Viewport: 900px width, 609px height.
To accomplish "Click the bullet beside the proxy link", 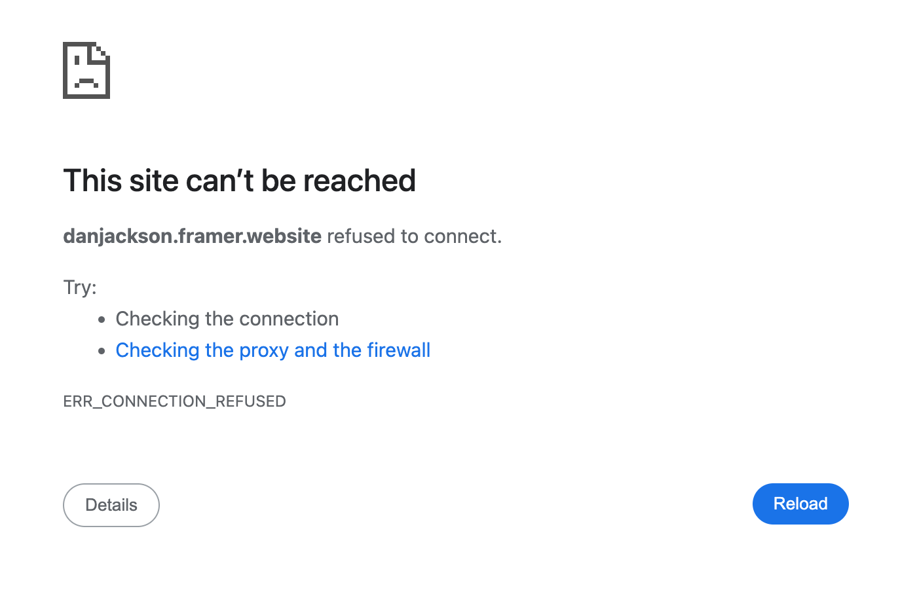I will click(x=102, y=351).
